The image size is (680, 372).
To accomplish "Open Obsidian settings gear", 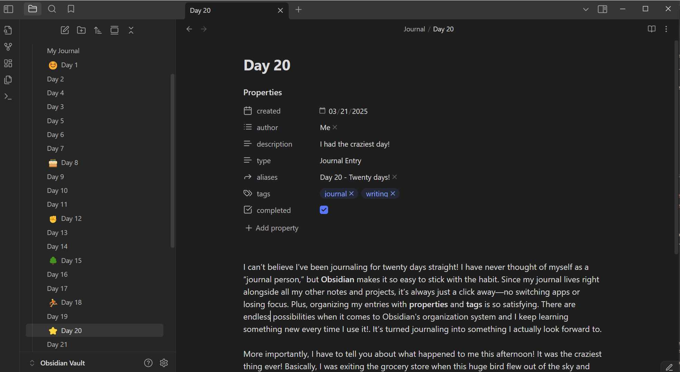I will [164, 363].
